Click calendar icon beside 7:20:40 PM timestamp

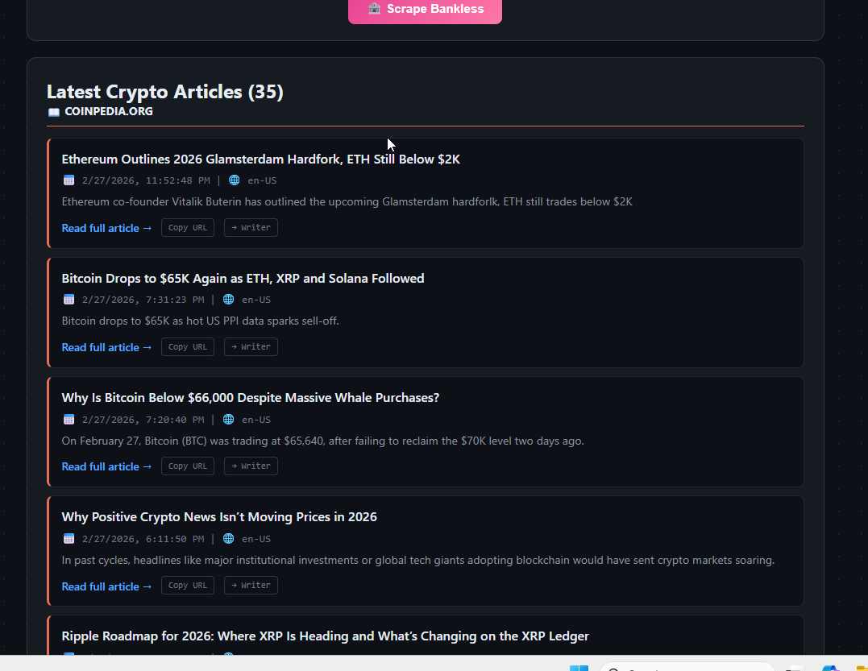point(69,420)
